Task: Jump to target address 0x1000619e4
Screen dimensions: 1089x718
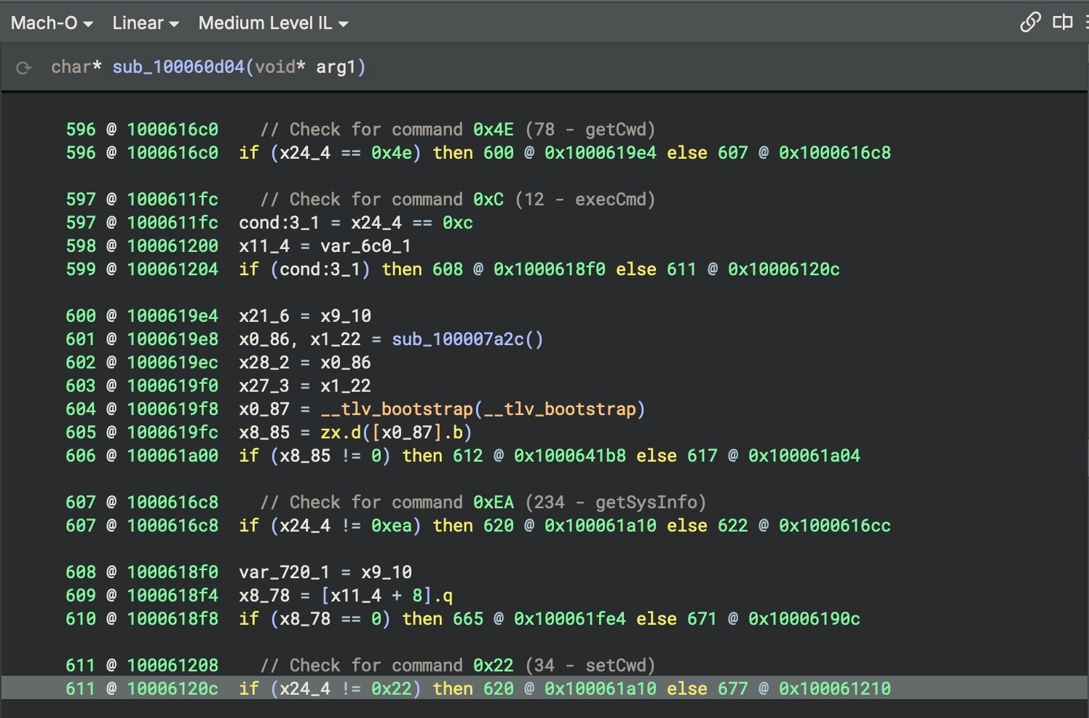Action: (600, 153)
